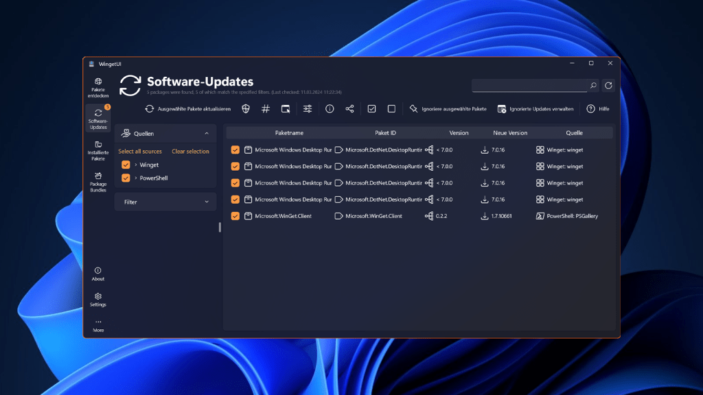
Task: Click Select all sources link
Action: tap(140, 152)
